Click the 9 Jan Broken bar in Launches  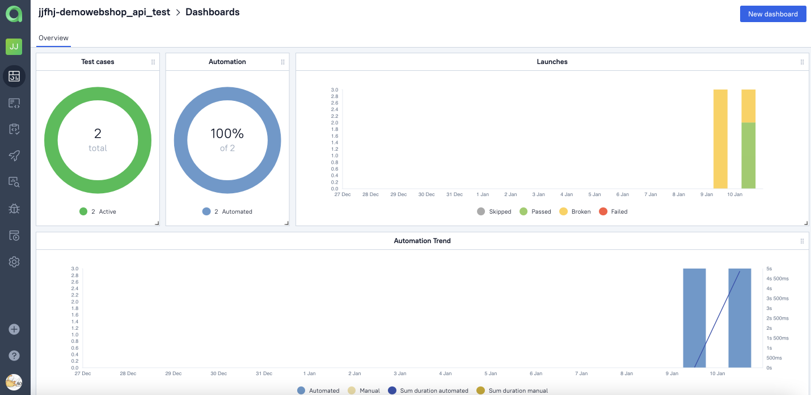point(720,139)
